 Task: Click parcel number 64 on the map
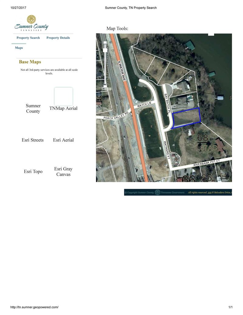point(223,176)
